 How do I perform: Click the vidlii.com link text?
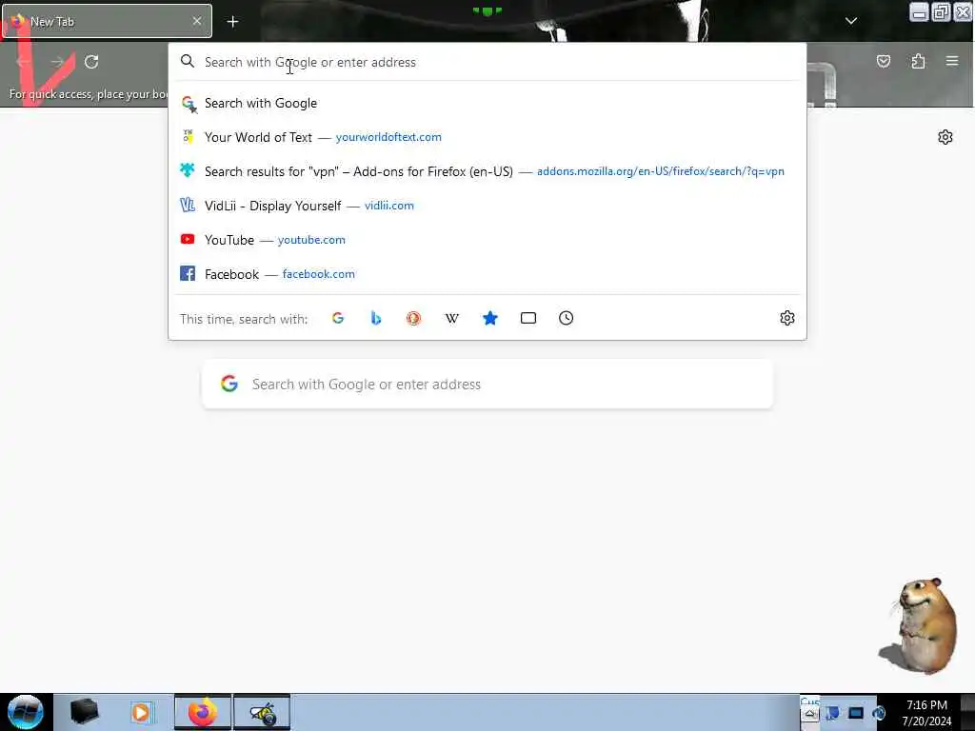coord(389,206)
